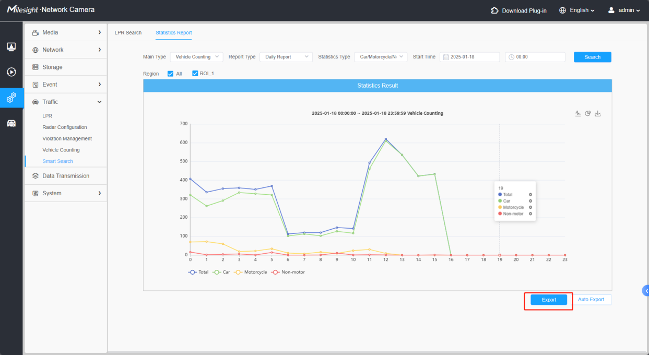Switch to the Statistics Report tab
The image size is (649, 355).
[x=173, y=32]
